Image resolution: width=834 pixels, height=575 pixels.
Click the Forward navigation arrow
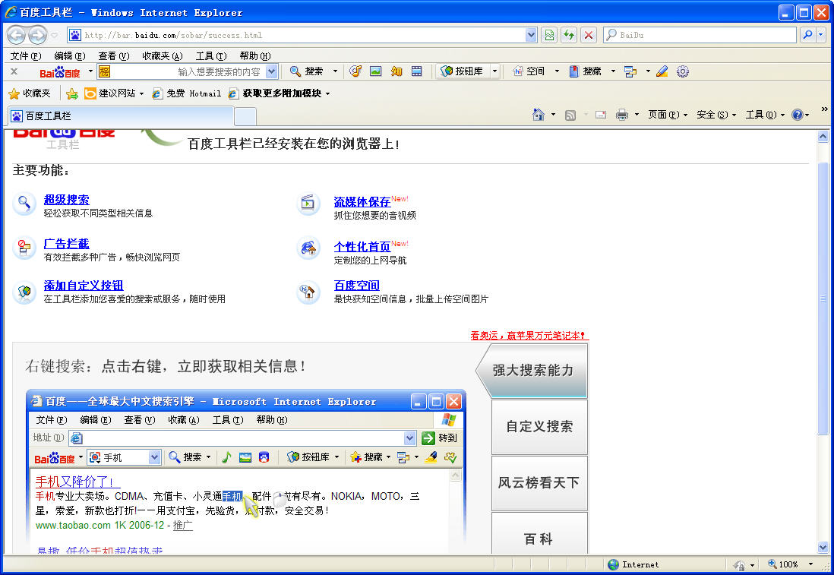(37, 36)
